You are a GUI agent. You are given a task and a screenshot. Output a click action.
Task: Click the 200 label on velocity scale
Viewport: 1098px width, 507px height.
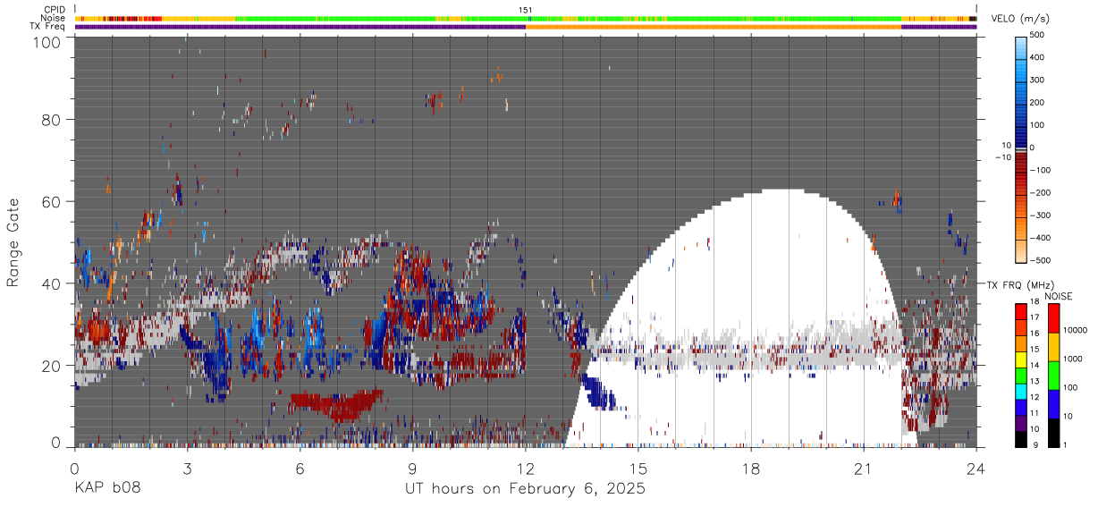(x=1038, y=102)
